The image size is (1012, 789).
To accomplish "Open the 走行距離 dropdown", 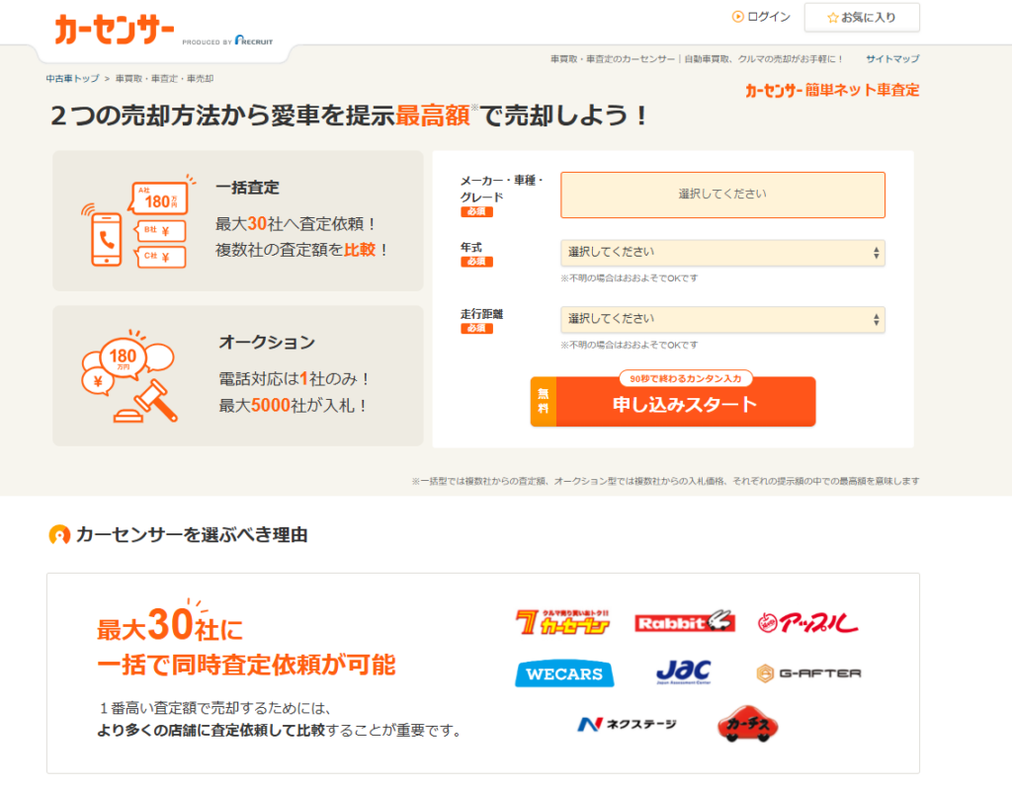I will click(x=722, y=319).
